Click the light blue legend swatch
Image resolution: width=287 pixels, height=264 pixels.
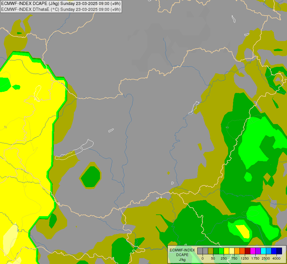269,251
